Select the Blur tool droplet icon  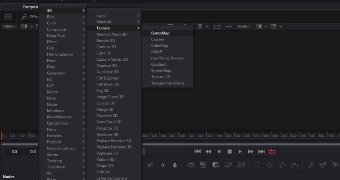(x=175, y=165)
